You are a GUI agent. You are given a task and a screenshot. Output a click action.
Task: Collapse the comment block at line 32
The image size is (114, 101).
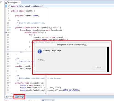coord(10,76)
